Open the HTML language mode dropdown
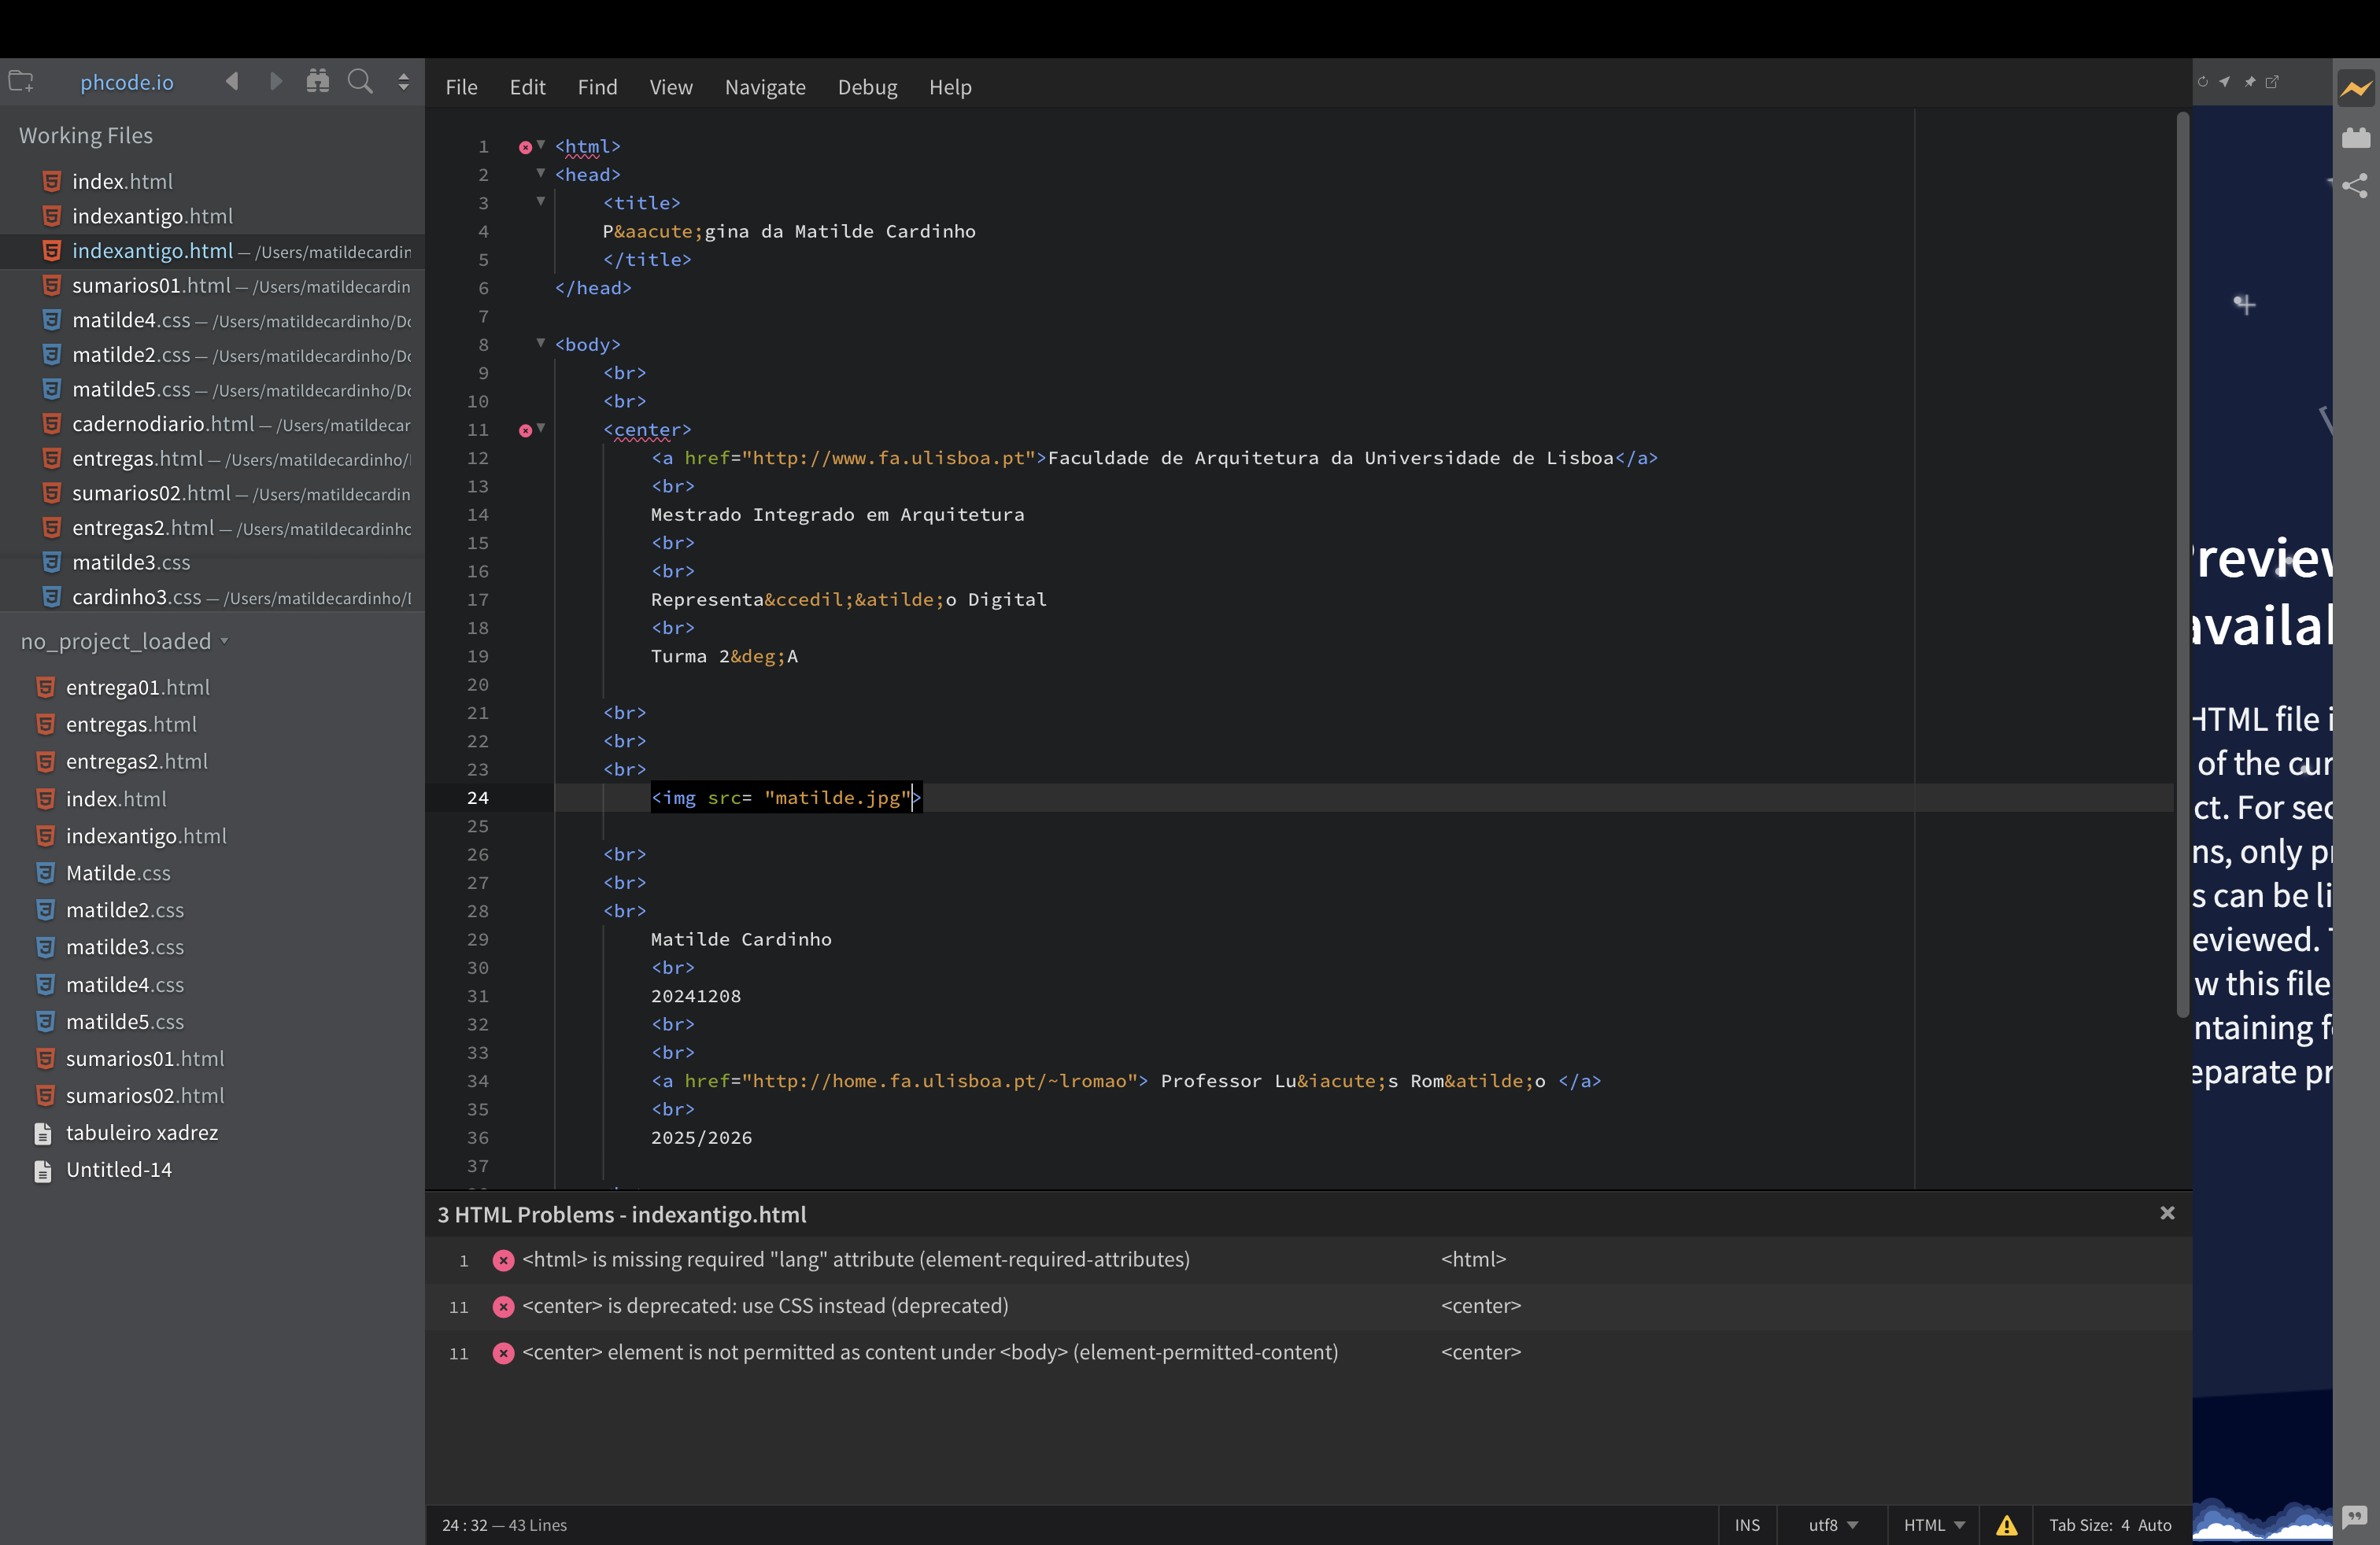Screen dimensions: 2380x1545 click(x=1933, y=1524)
